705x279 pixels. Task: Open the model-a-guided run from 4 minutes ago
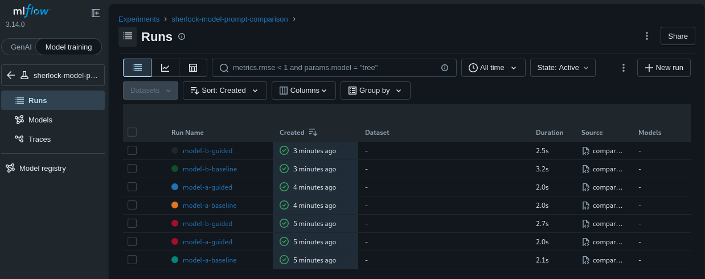coord(207,187)
